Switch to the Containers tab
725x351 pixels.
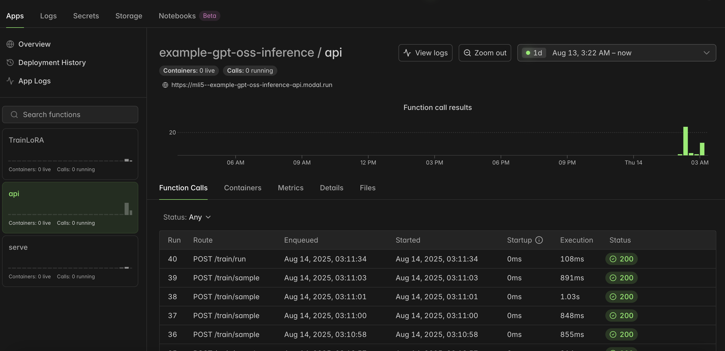pos(242,188)
